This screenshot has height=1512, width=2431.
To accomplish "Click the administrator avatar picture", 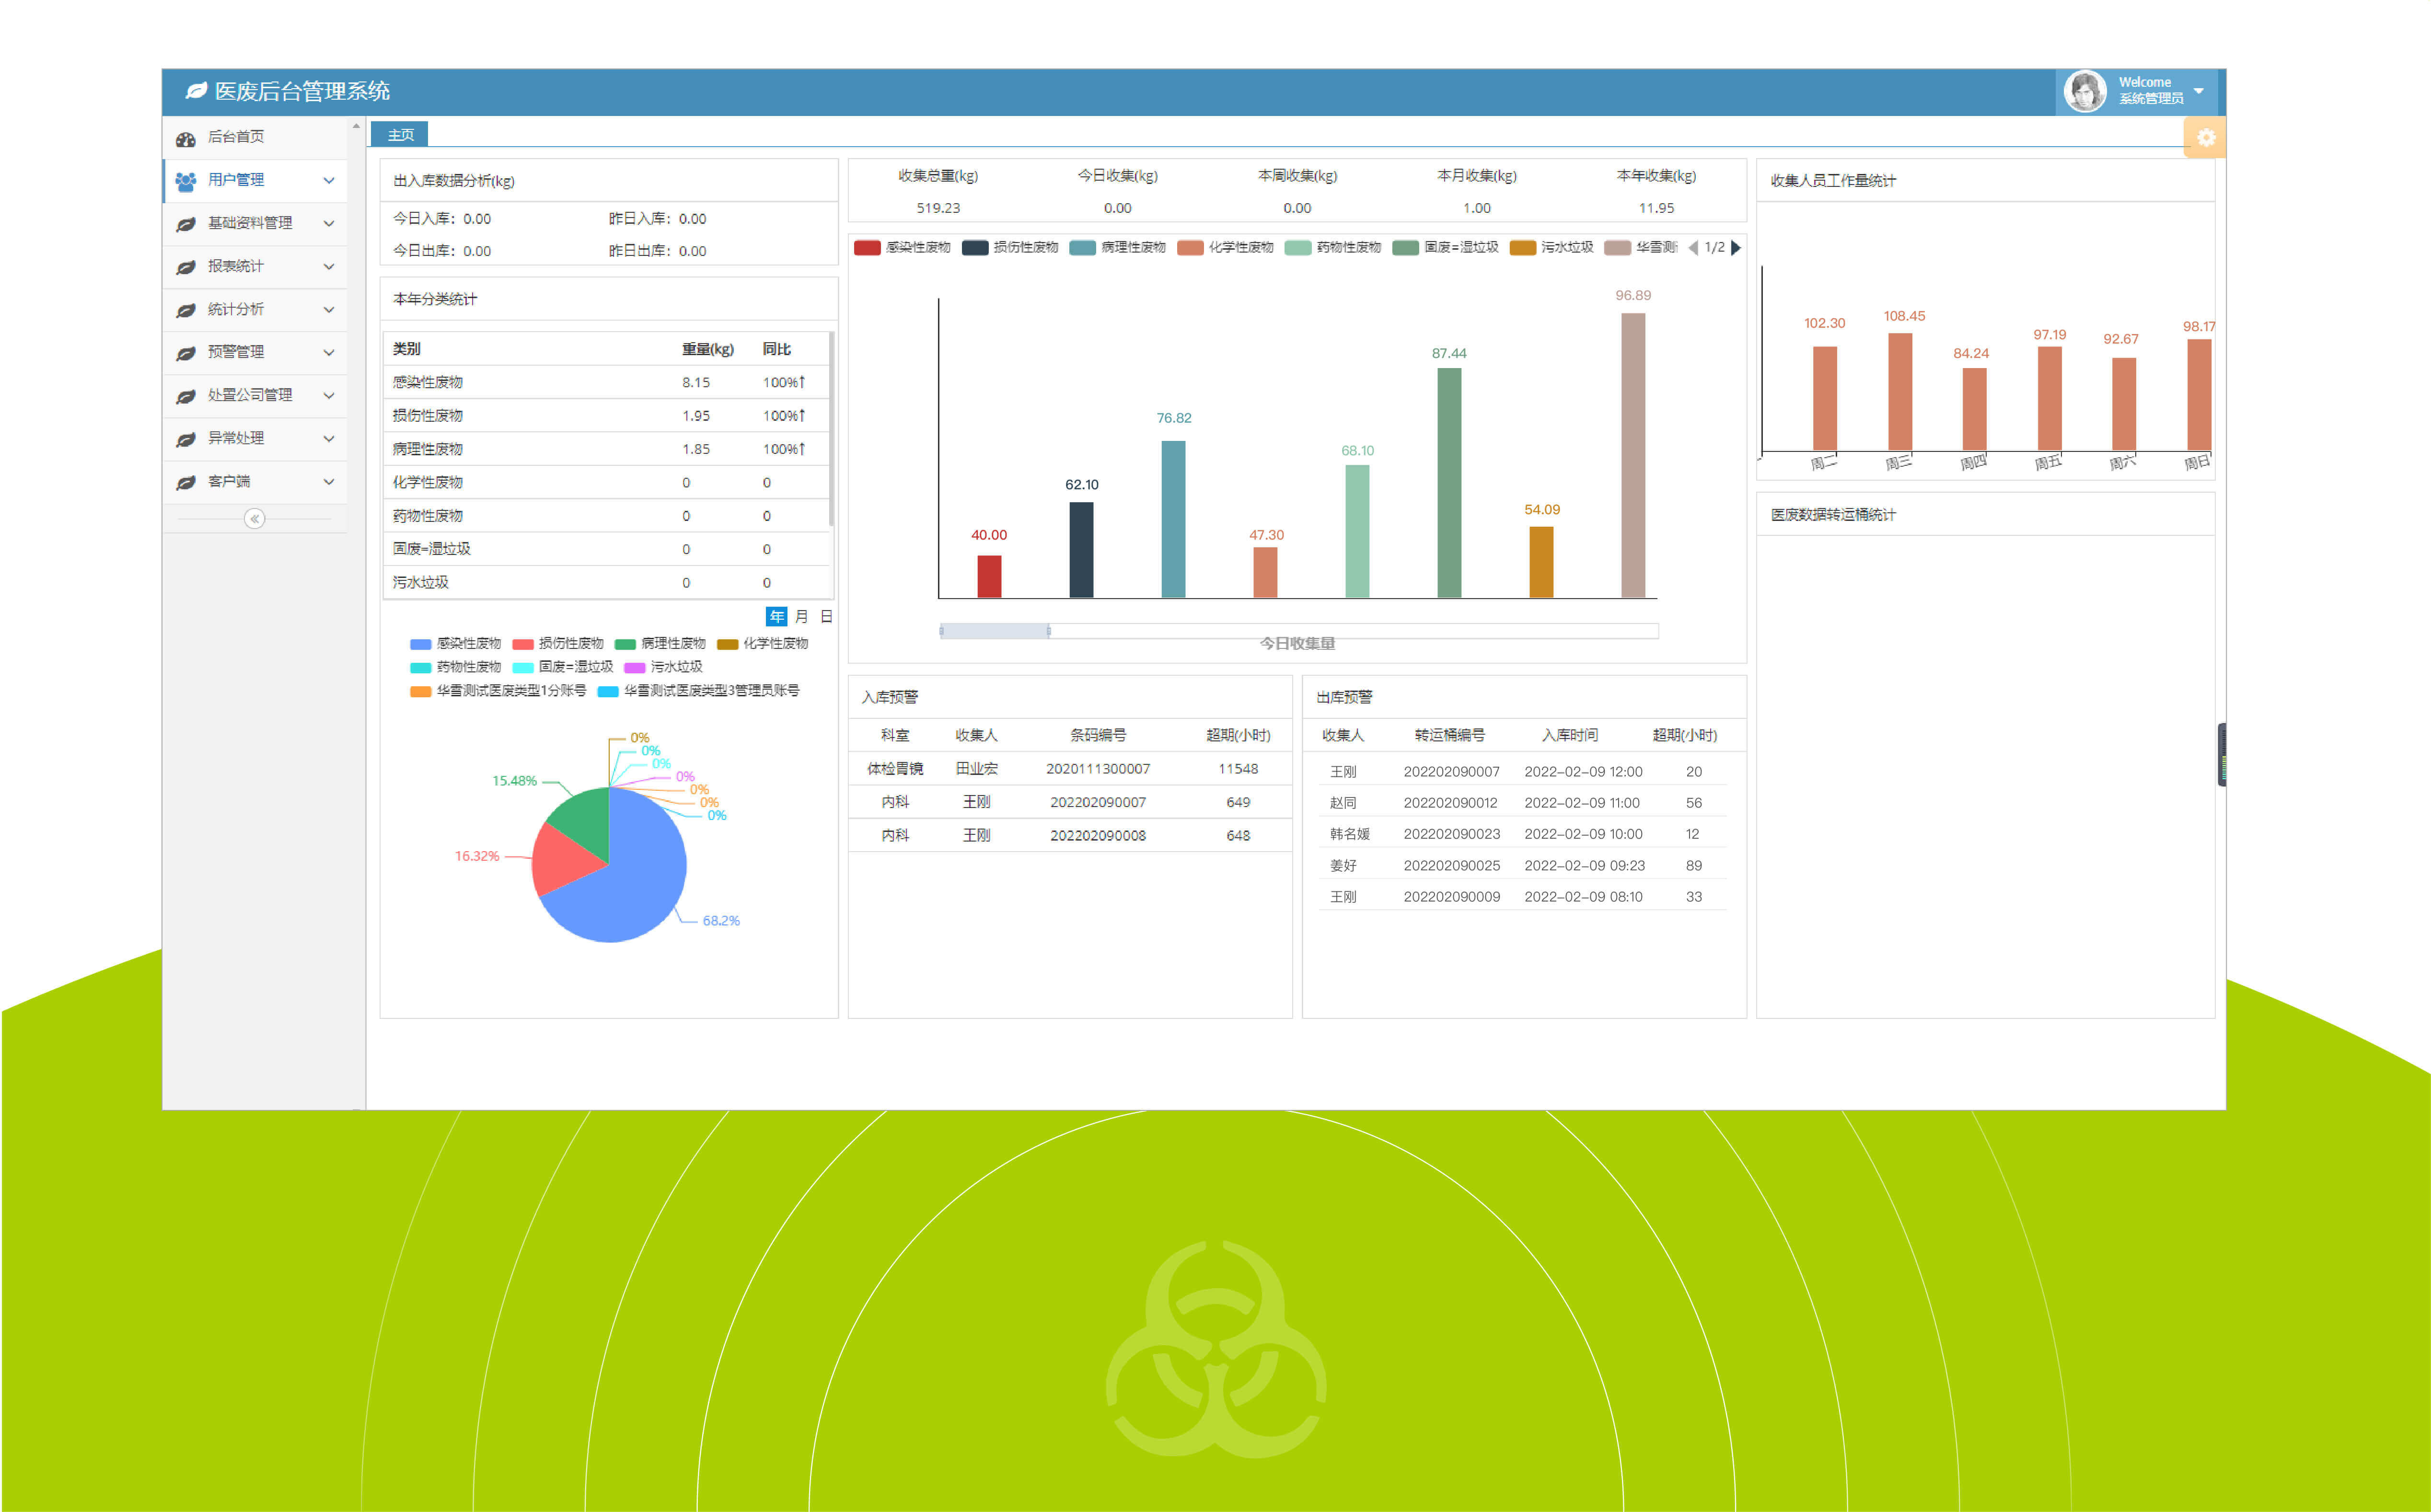I will pyautogui.click(x=2085, y=91).
